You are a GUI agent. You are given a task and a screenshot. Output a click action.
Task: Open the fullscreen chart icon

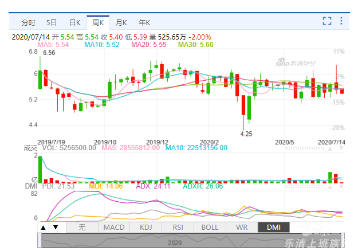click(327, 21)
